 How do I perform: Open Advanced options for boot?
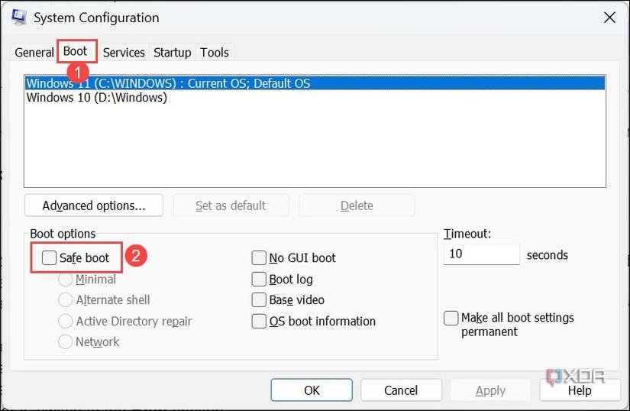click(x=94, y=205)
